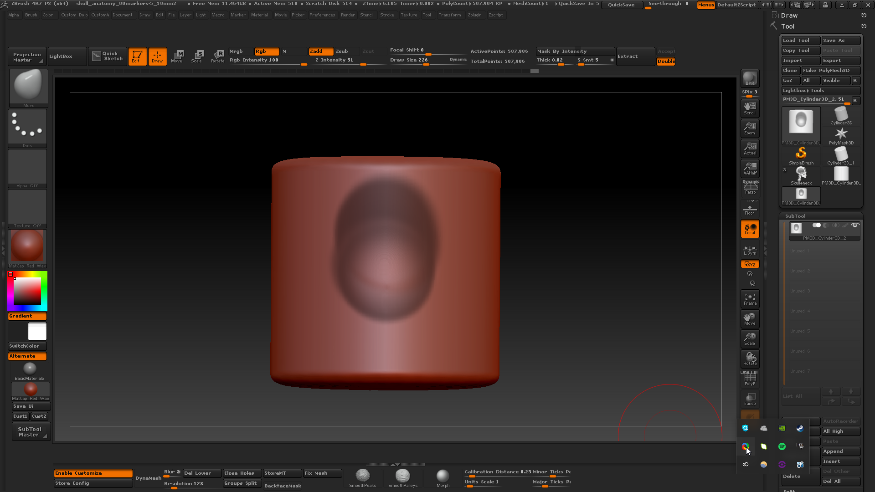Toggle Transp transparency mode
Image resolution: width=875 pixels, height=492 pixels.
point(750,399)
